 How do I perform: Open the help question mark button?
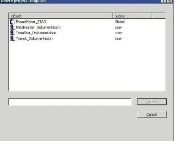point(164,1)
